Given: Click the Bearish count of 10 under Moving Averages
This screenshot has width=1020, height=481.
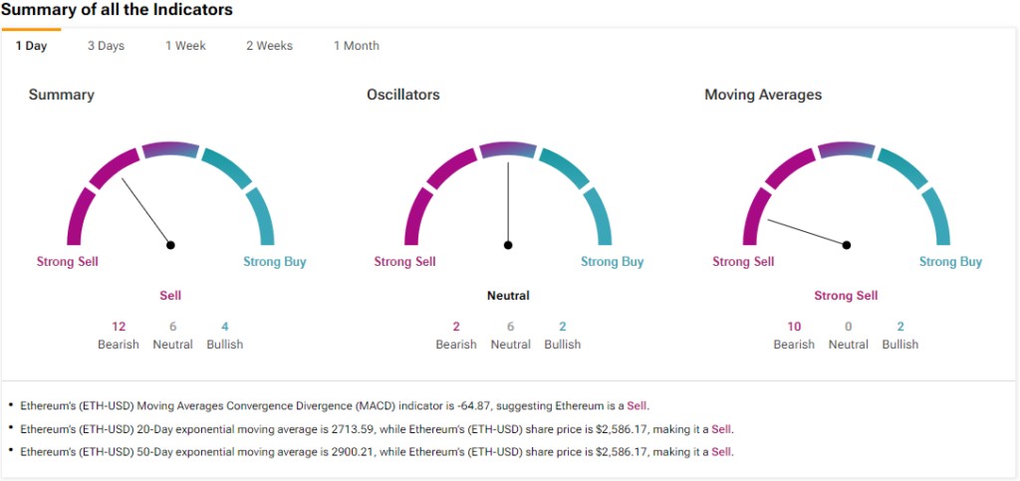Looking at the screenshot, I should 794,327.
